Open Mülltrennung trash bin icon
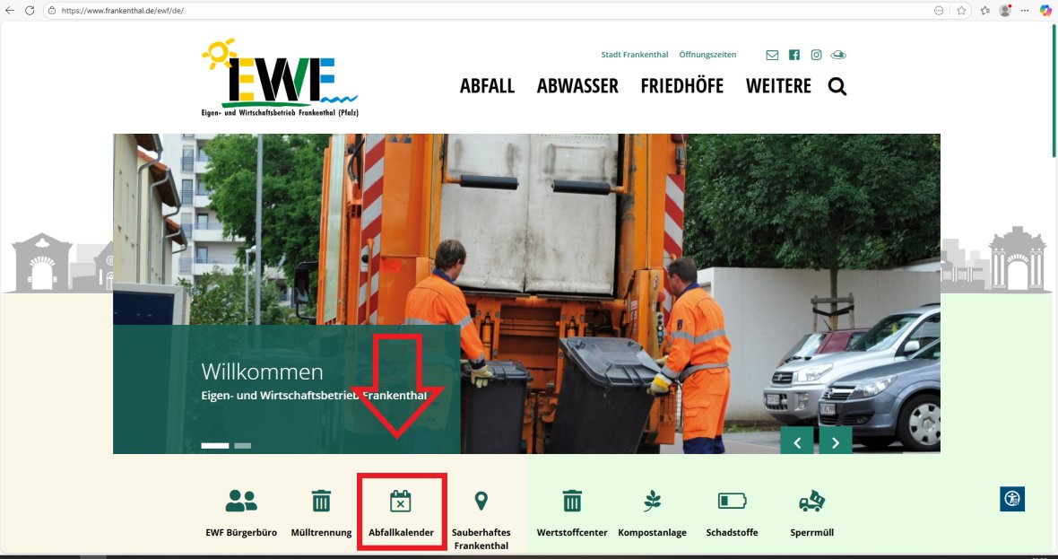Viewport: 1058px width, 559px height. (321, 501)
